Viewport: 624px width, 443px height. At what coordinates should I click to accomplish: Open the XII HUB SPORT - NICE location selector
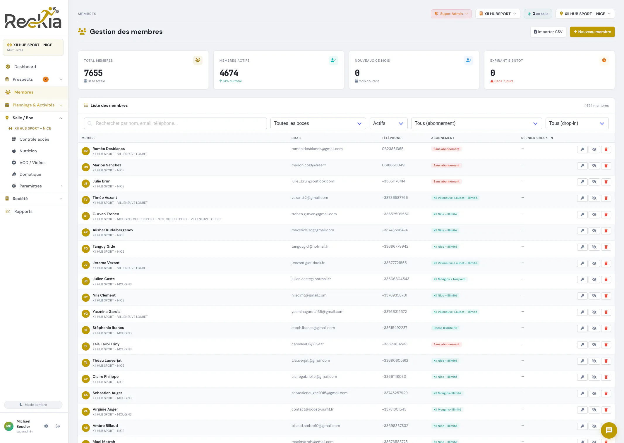pyautogui.click(x=585, y=14)
